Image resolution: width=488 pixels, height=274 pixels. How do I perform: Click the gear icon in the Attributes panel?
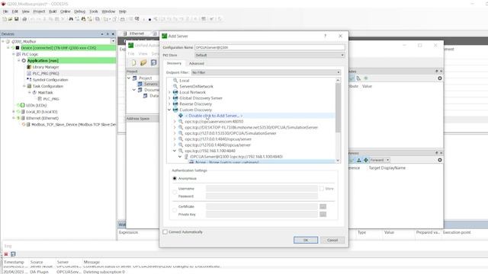[440, 78]
